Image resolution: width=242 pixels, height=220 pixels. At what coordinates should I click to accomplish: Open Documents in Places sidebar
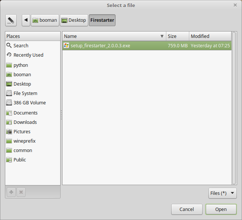(33, 113)
